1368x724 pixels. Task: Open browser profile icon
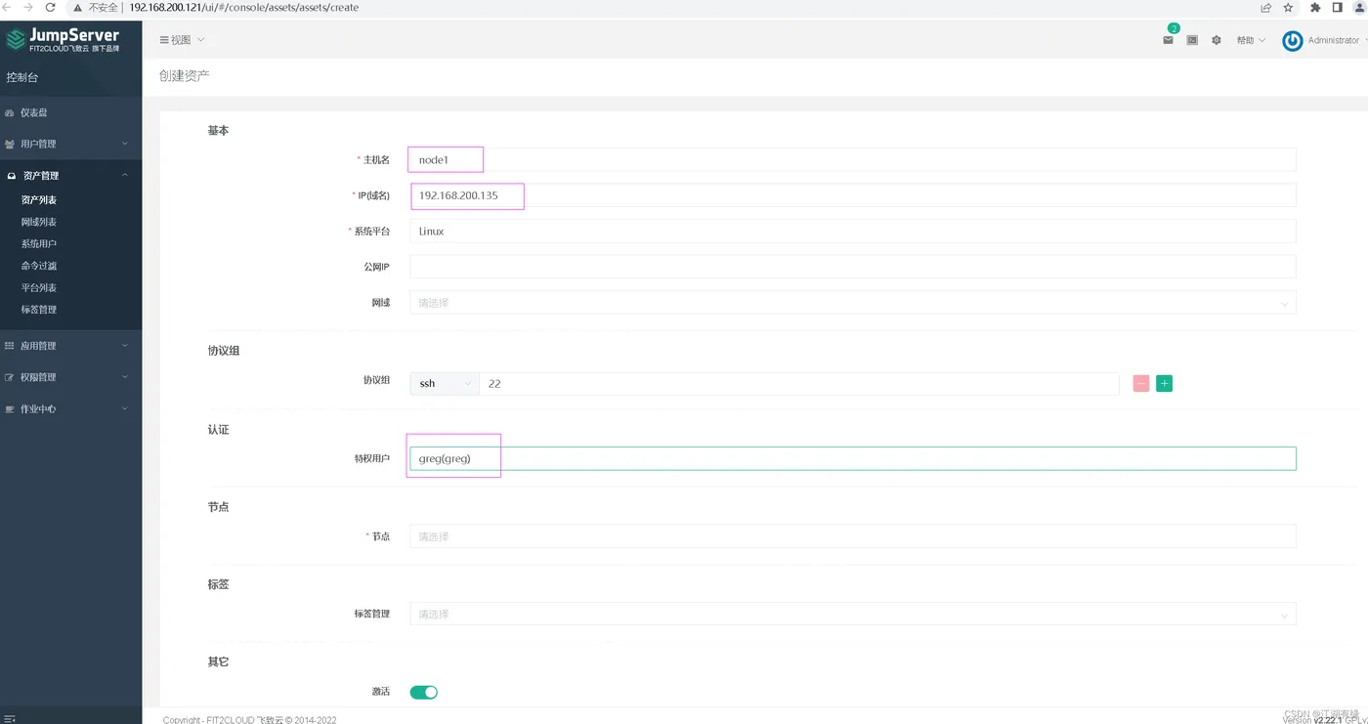(x=1360, y=7)
